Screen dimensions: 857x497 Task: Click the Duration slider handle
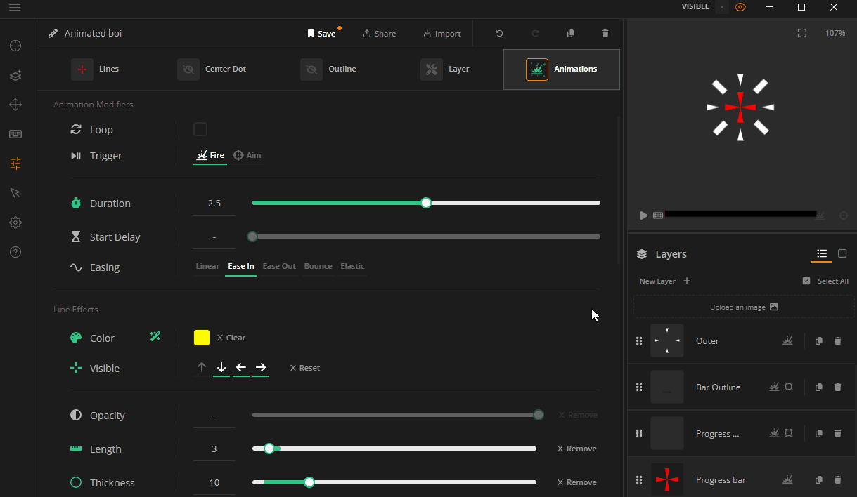tap(426, 203)
